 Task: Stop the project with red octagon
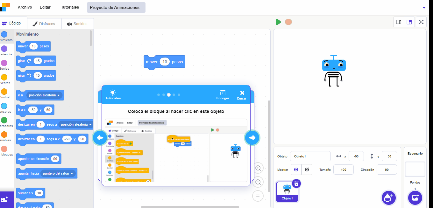[x=288, y=22]
